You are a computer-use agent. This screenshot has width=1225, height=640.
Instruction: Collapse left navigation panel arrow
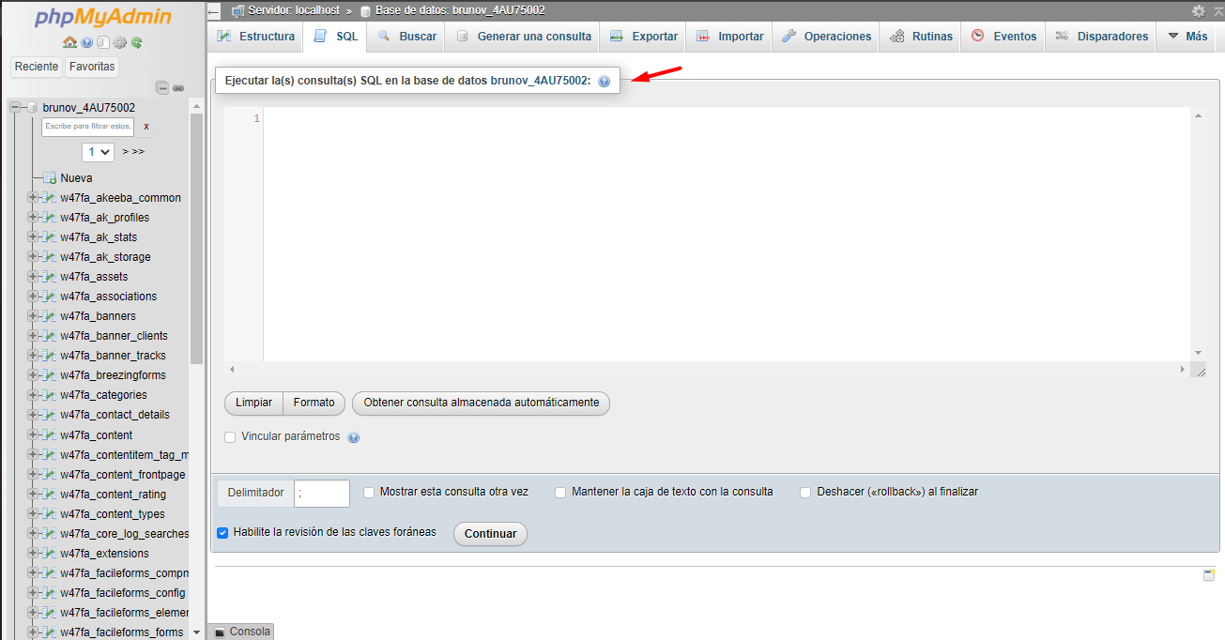[x=213, y=11]
